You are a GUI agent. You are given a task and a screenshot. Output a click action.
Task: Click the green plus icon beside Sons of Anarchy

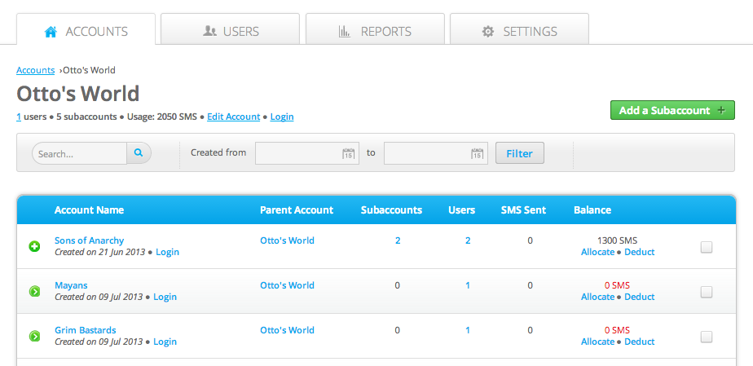[35, 246]
